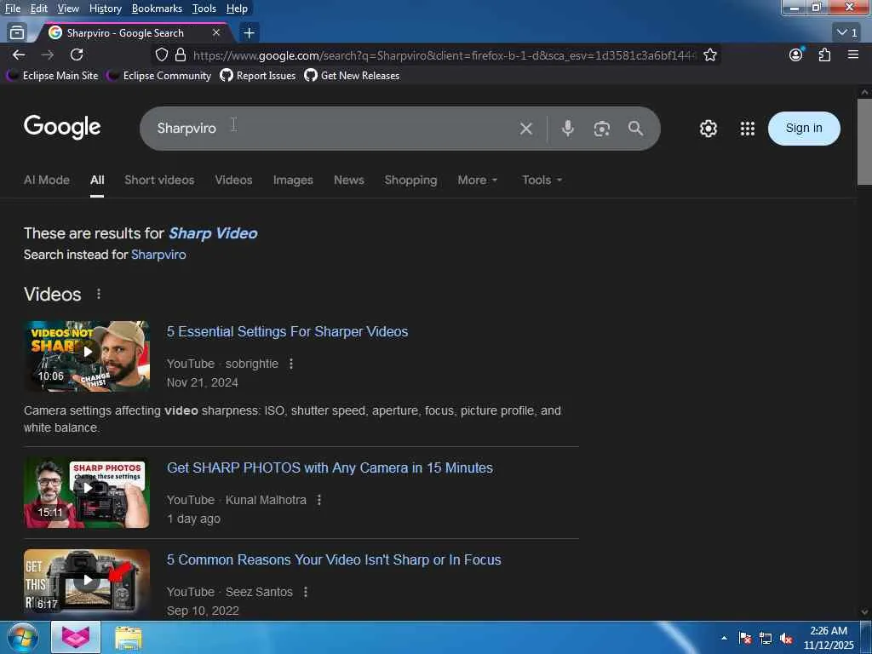This screenshot has width=872, height=654.
Task: Open the Firefox View icon
Action: coord(17,33)
